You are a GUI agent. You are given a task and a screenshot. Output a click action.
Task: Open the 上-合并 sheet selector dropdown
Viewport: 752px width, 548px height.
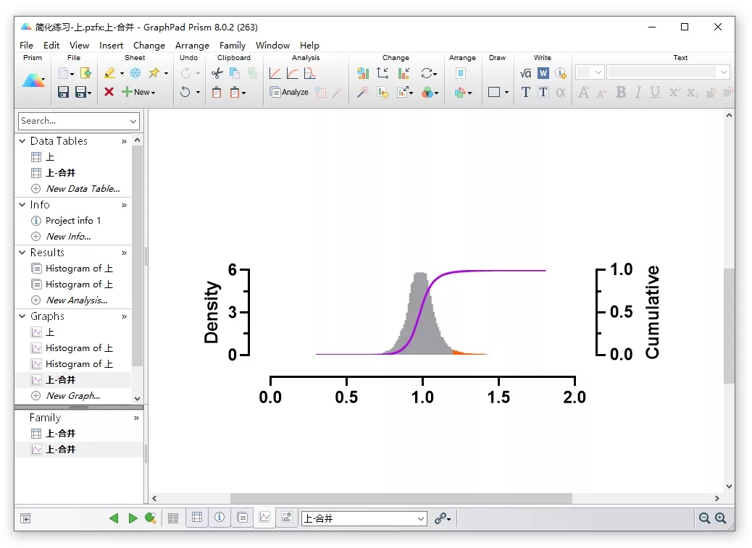click(421, 518)
